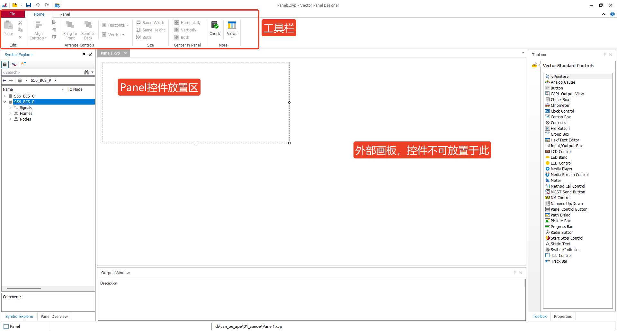Collapse the S56_BCS_P database node

pyautogui.click(x=4, y=102)
